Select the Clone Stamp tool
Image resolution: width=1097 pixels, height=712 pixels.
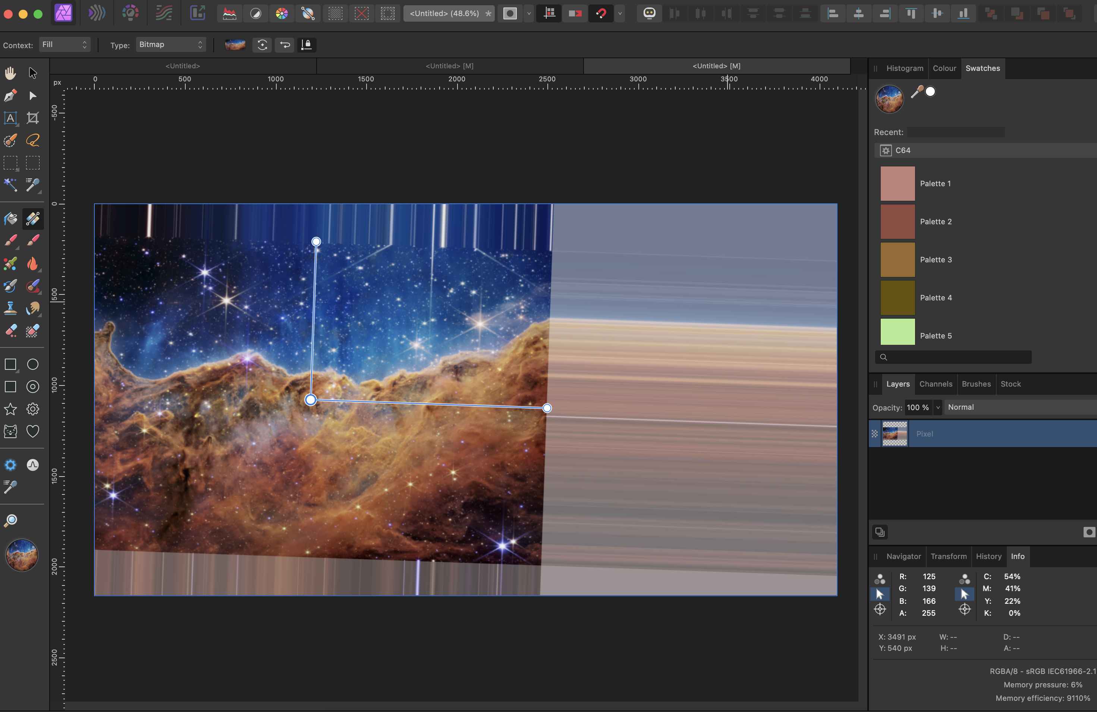click(10, 308)
